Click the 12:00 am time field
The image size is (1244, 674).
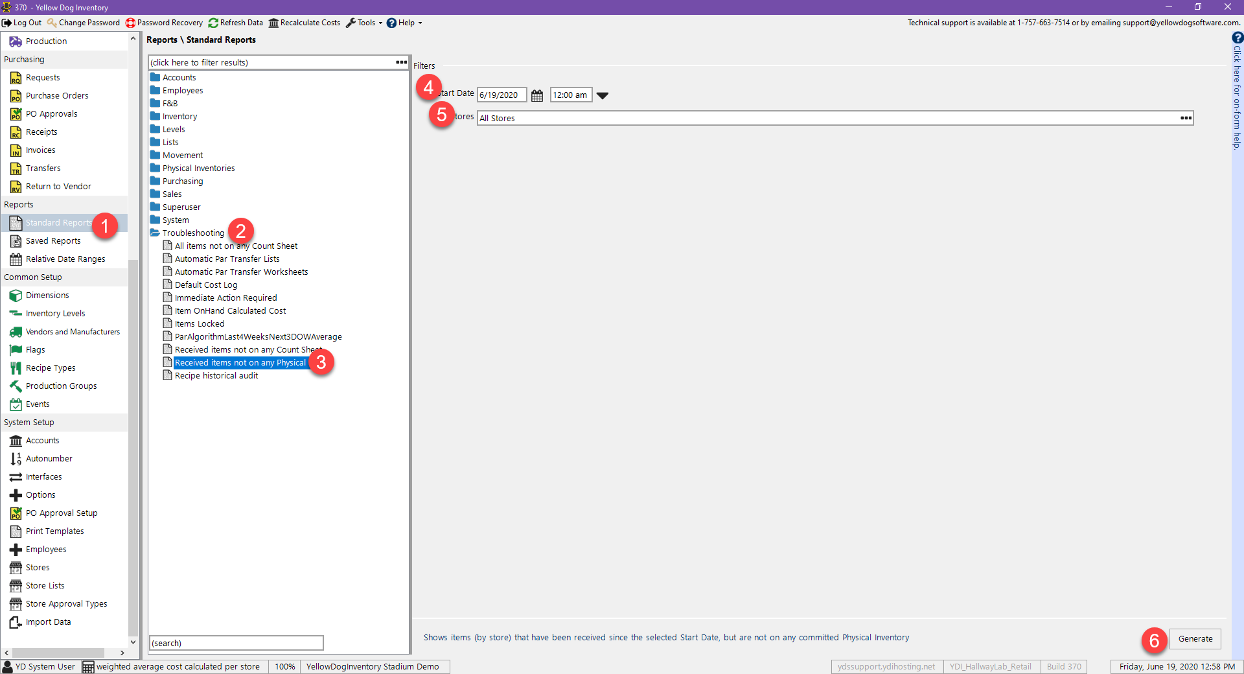571,95
